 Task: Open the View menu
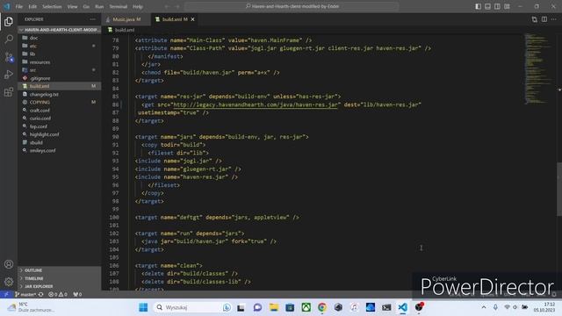pos(72,6)
